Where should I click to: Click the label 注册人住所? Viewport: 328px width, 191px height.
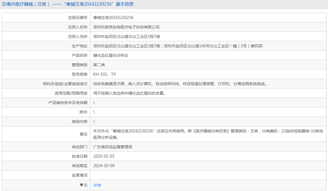click(78, 36)
